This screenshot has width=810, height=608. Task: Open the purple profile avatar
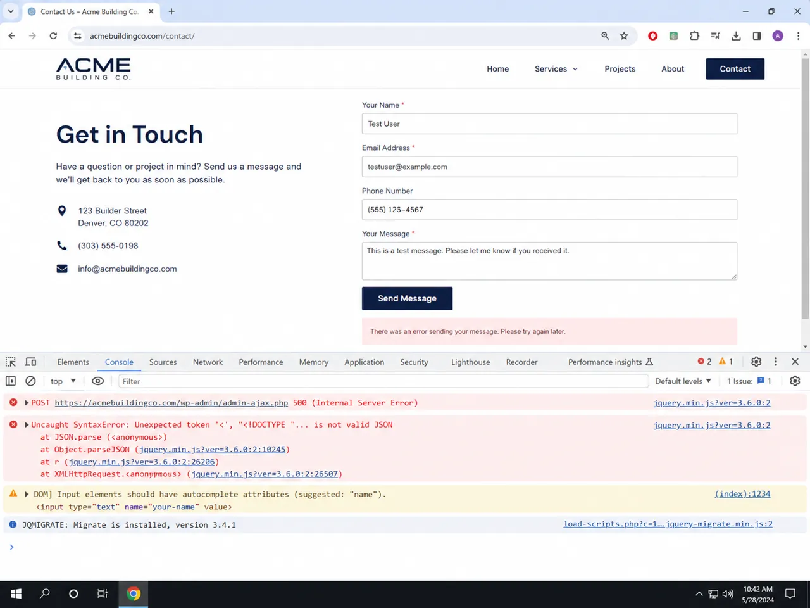point(778,36)
